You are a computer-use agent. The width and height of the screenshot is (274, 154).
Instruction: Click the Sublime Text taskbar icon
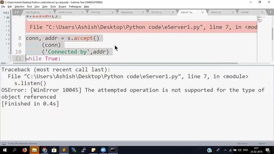coord(64,150)
